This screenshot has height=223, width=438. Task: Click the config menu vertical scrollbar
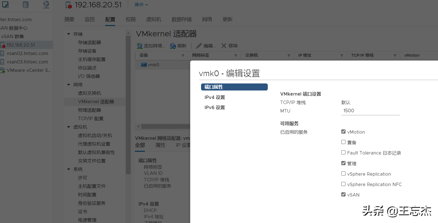128,104
